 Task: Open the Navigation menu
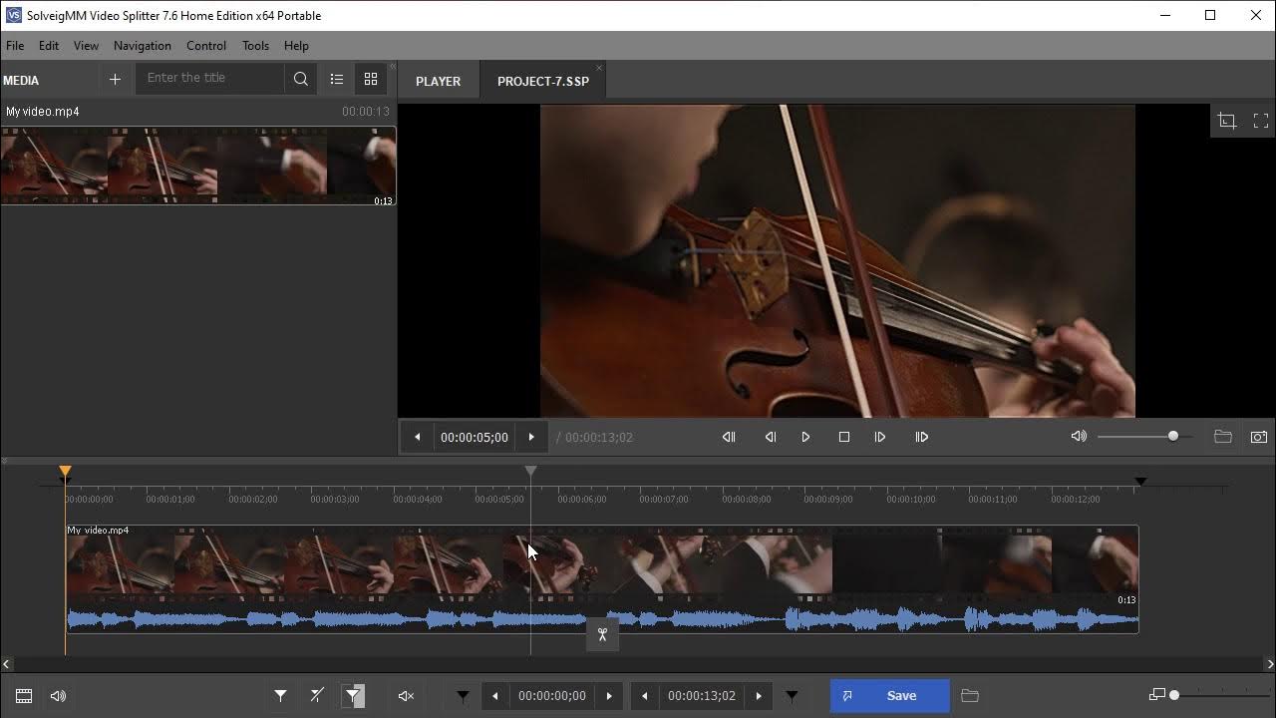tap(143, 46)
